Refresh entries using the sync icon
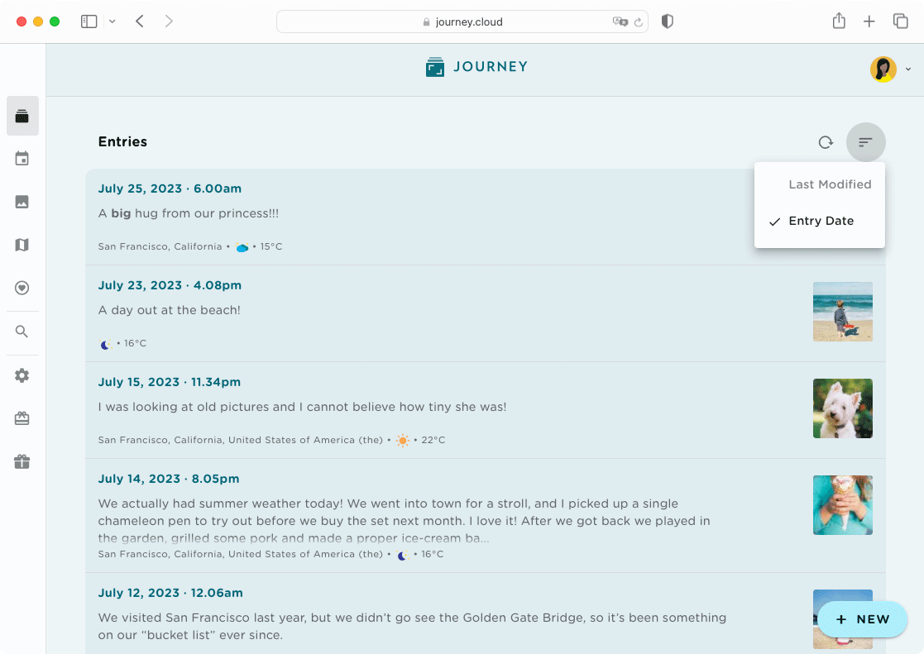924x654 pixels. [x=825, y=142]
